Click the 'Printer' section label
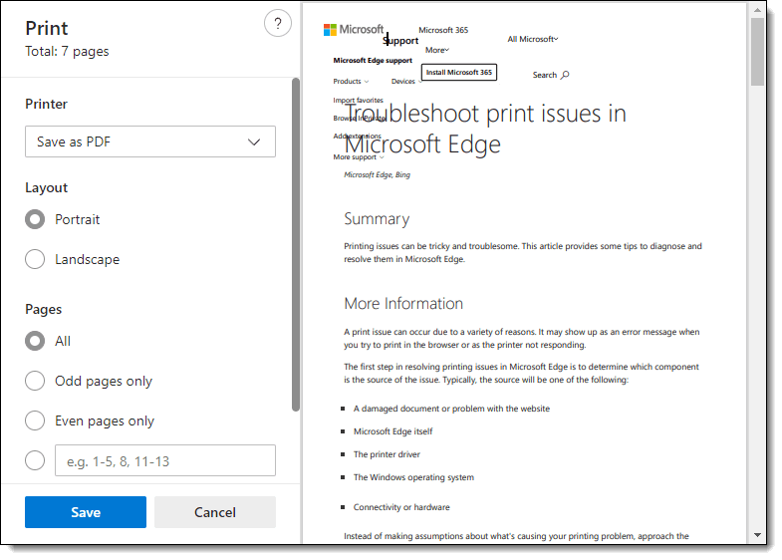This screenshot has width=782, height=560. (x=47, y=104)
